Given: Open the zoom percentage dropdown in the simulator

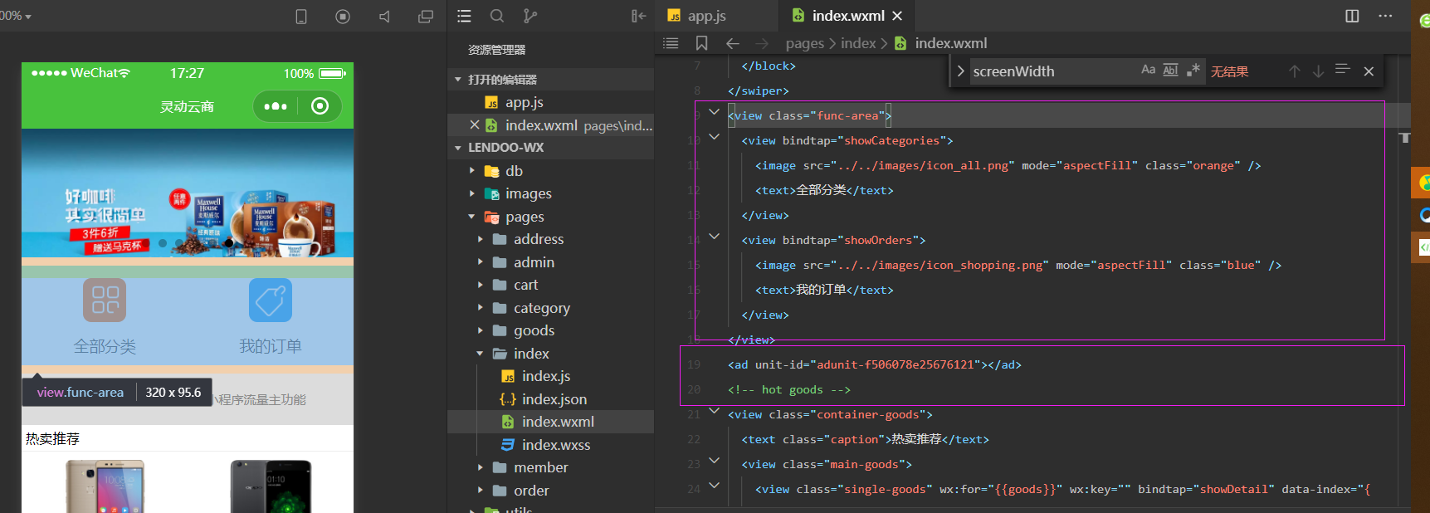Looking at the screenshot, I should tap(15, 16).
